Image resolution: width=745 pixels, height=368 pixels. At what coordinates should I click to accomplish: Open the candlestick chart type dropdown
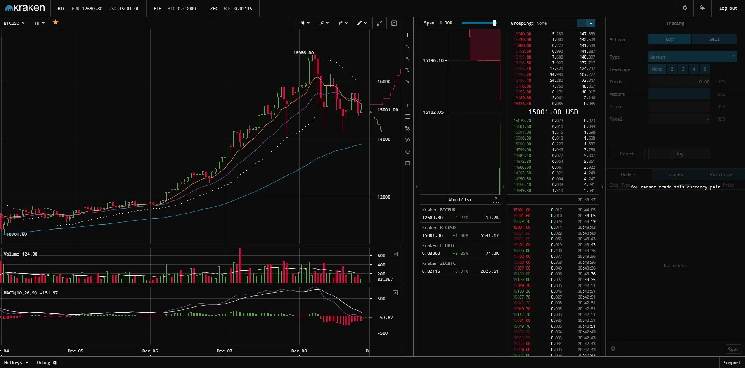click(305, 23)
